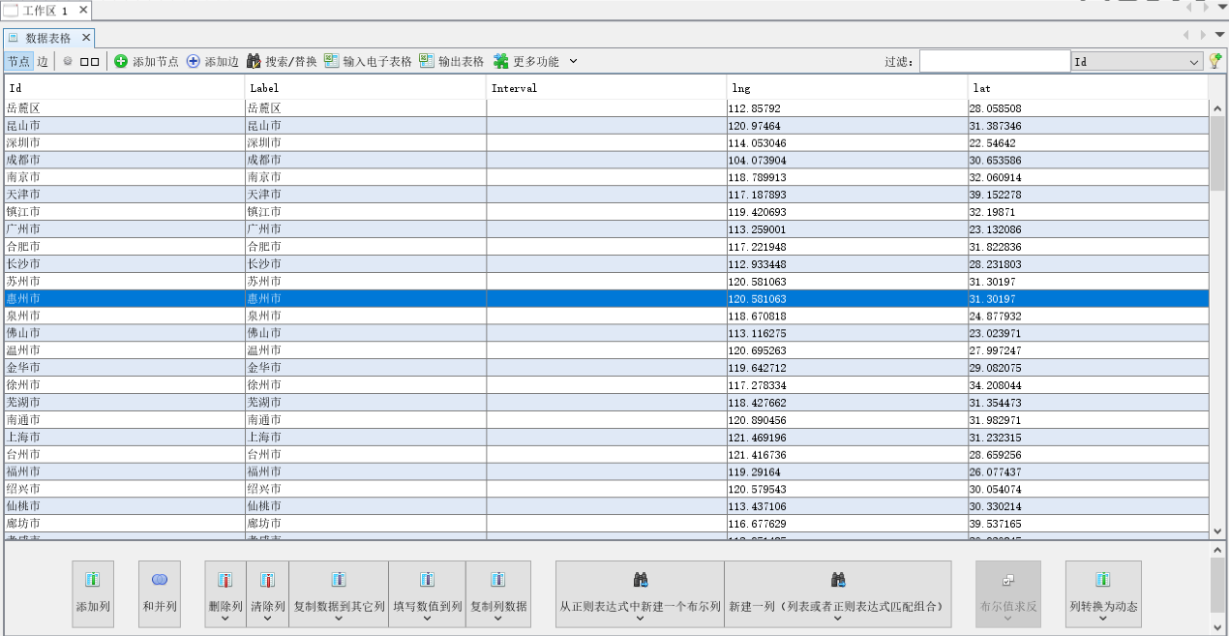The image size is (1229, 636).
Task: Click the bottom panel scrollbar up arrow
Action: pos(1217,550)
